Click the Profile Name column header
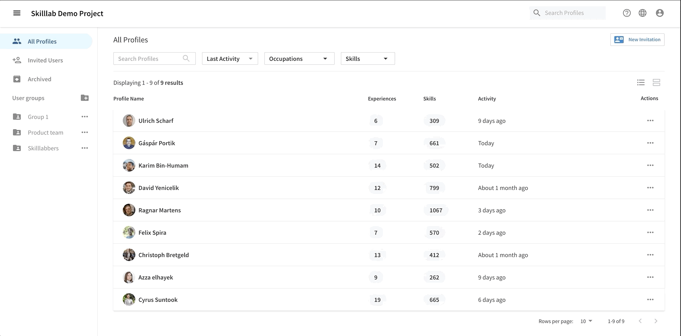 pos(129,99)
